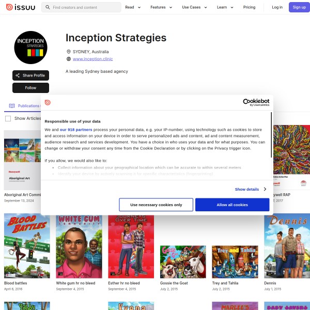Open the Features dropdown menu
Viewport: 310px width, 310px height.
point(161,7)
